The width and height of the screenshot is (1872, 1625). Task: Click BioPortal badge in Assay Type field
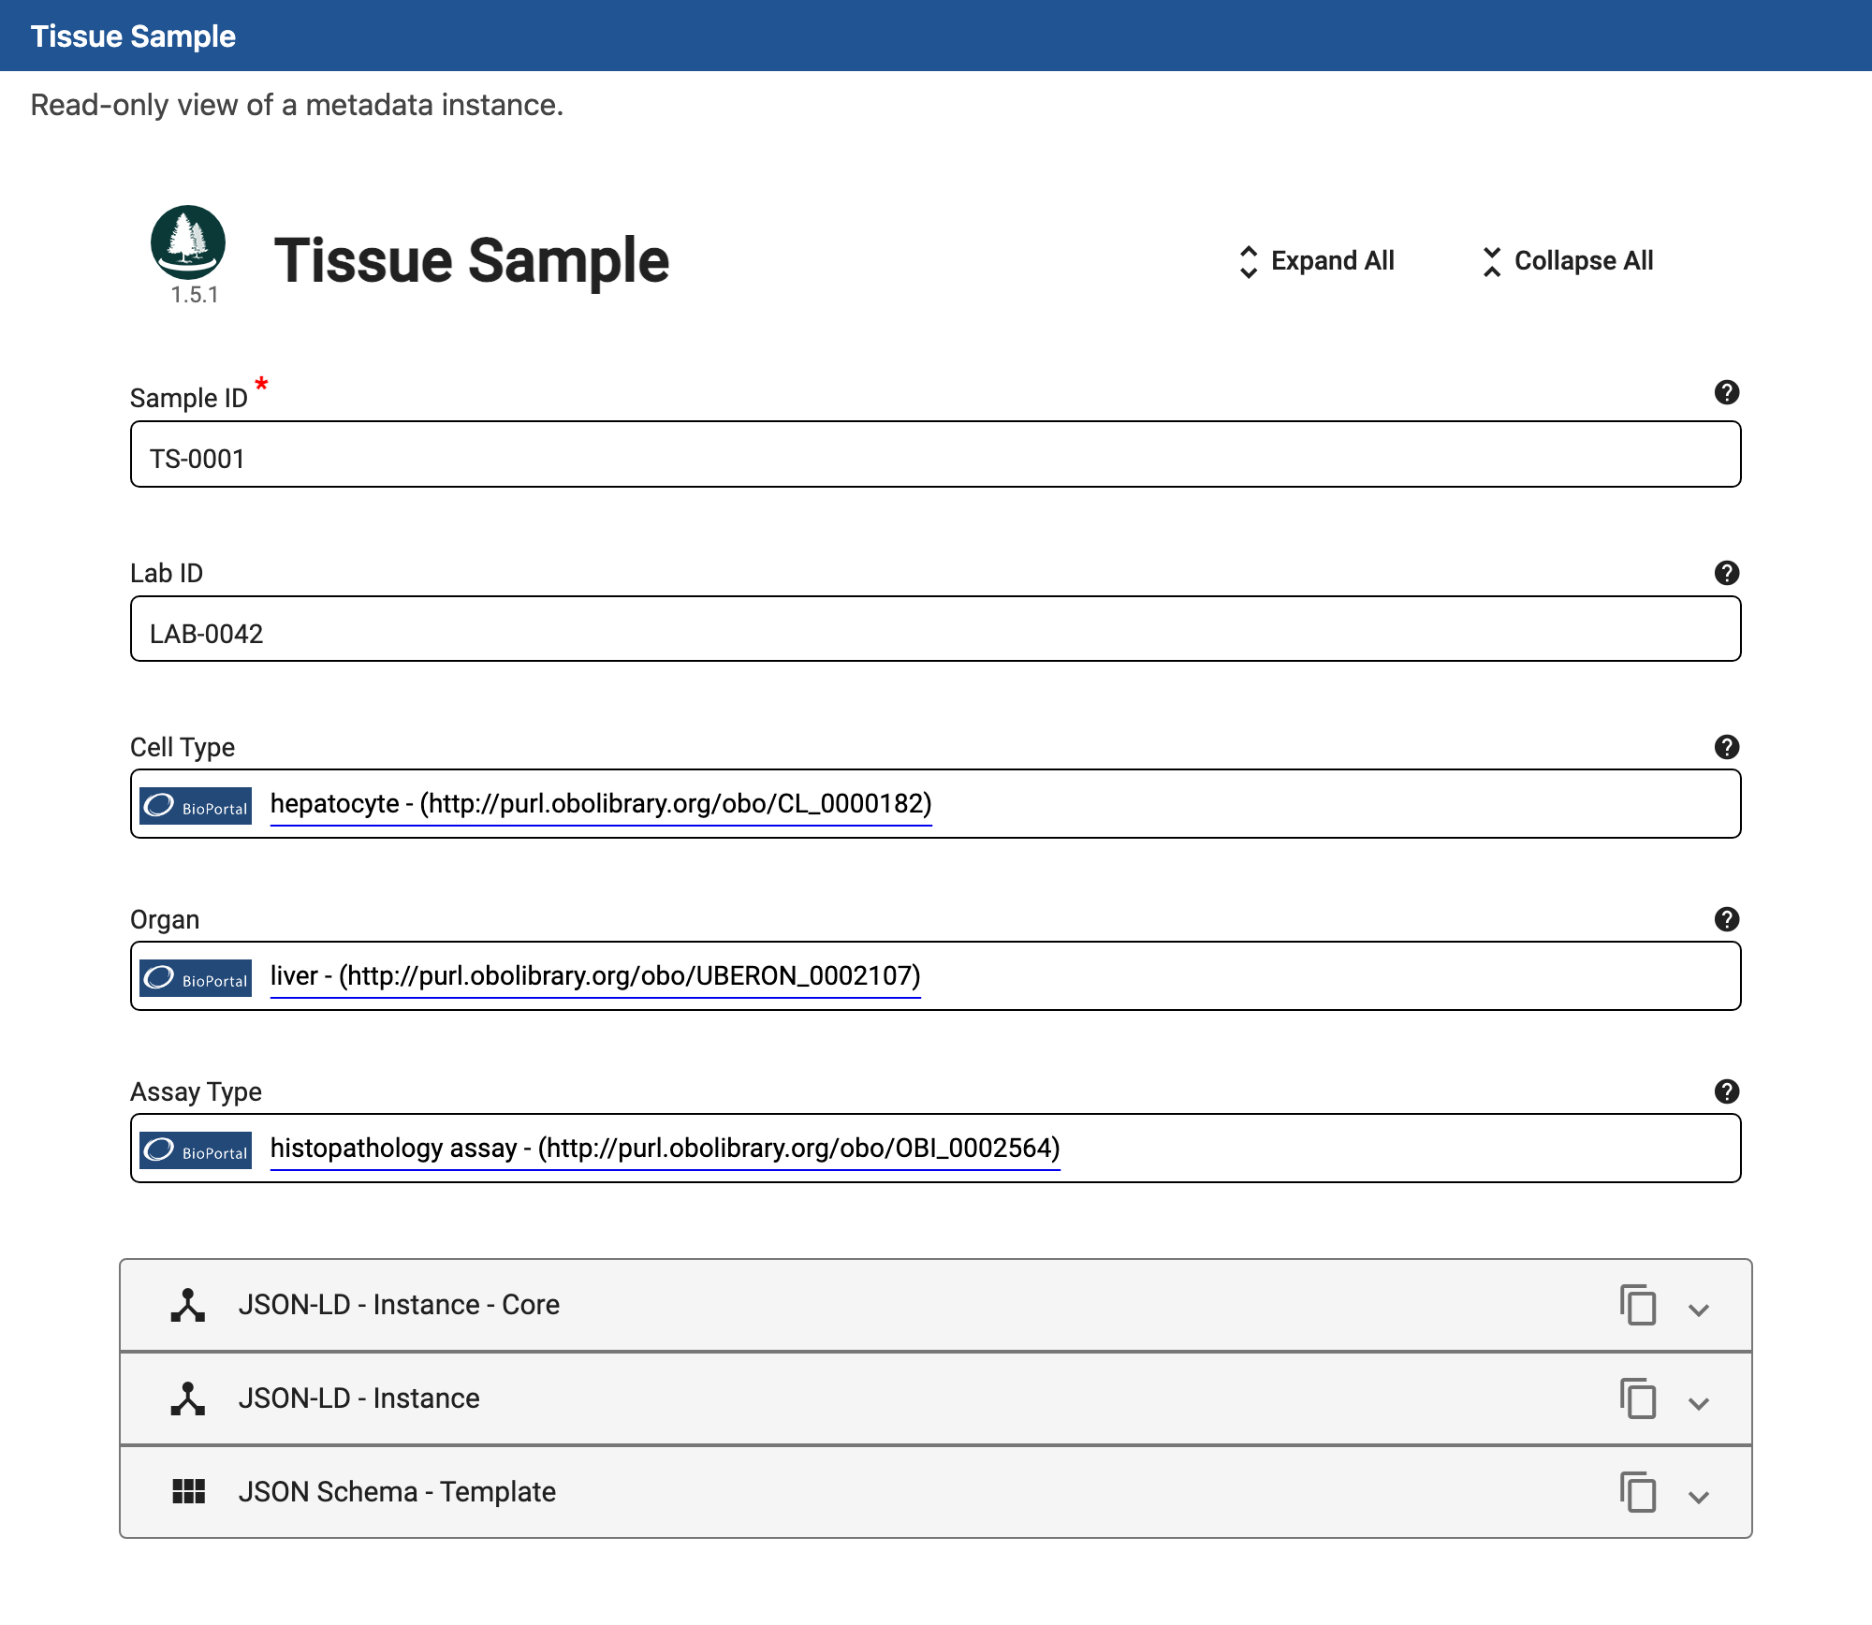(x=196, y=1150)
